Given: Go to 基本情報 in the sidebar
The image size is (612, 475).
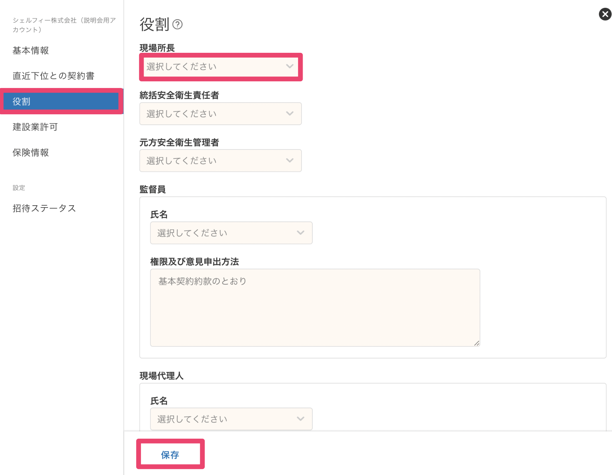Looking at the screenshot, I should tap(31, 51).
